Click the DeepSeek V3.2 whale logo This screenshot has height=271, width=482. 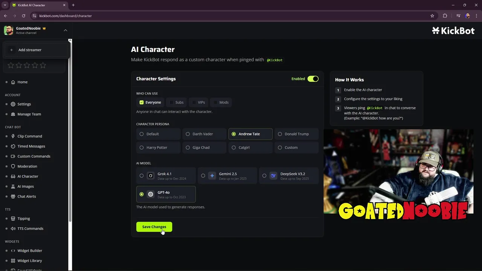click(273, 176)
